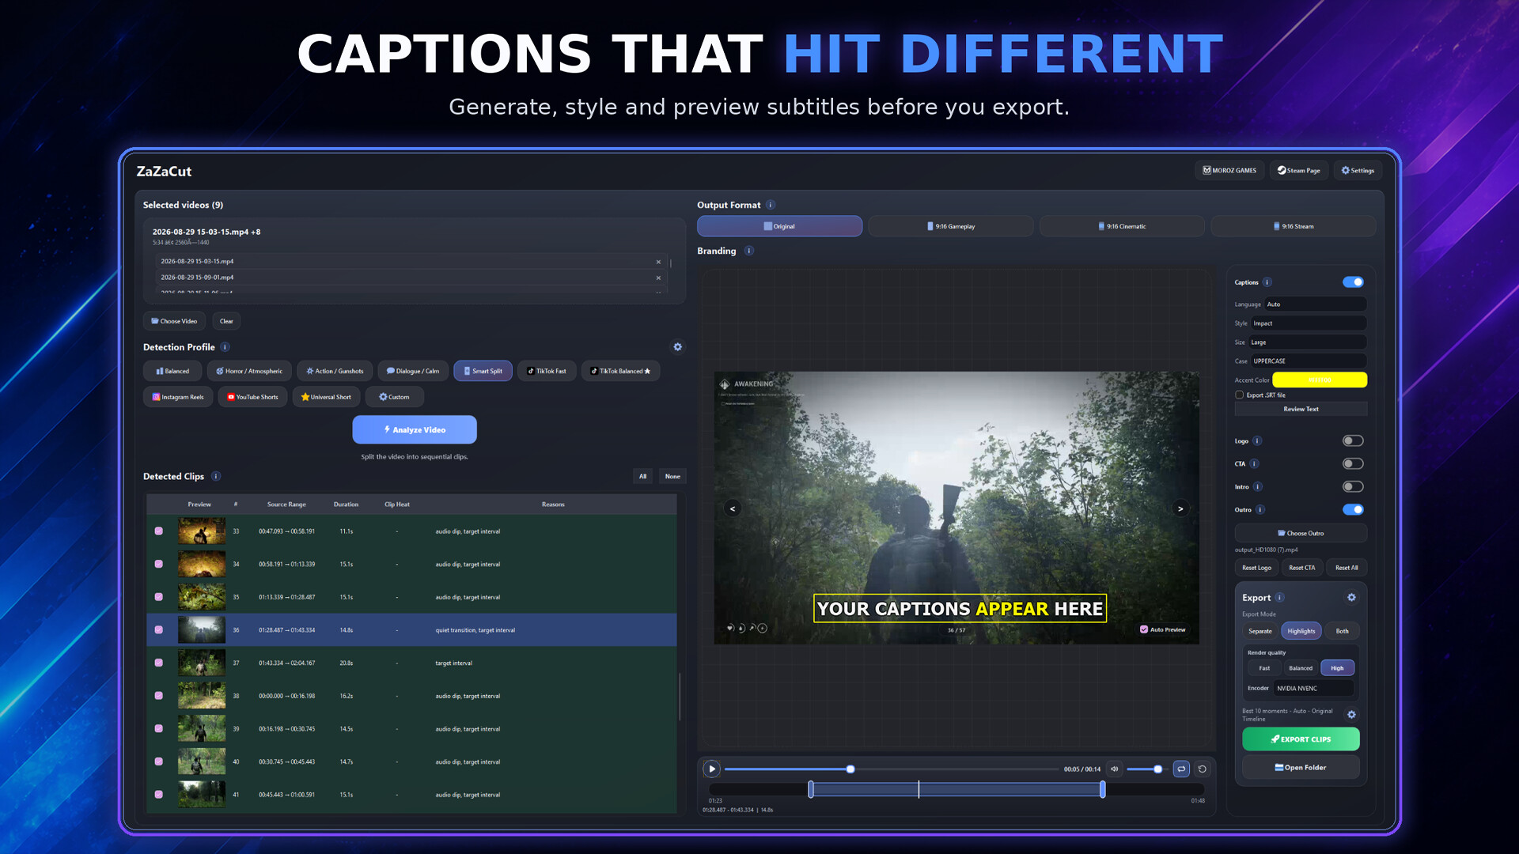Turn off the Captions toggle

1353,282
